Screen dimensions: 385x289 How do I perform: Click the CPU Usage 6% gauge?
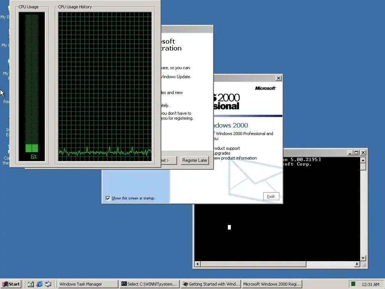click(x=32, y=87)
